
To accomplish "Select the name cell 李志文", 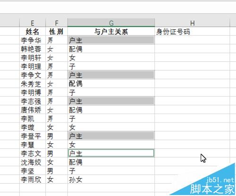I will click(33, 153).
